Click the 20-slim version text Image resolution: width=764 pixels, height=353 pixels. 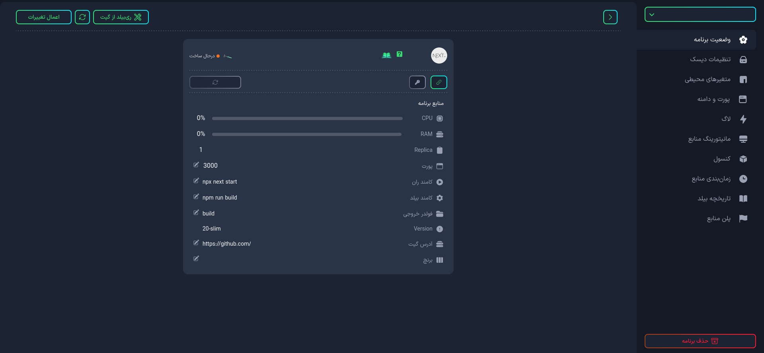(x=212, y=229)
